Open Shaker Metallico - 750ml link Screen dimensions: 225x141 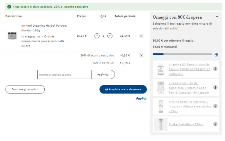point(186,124)
